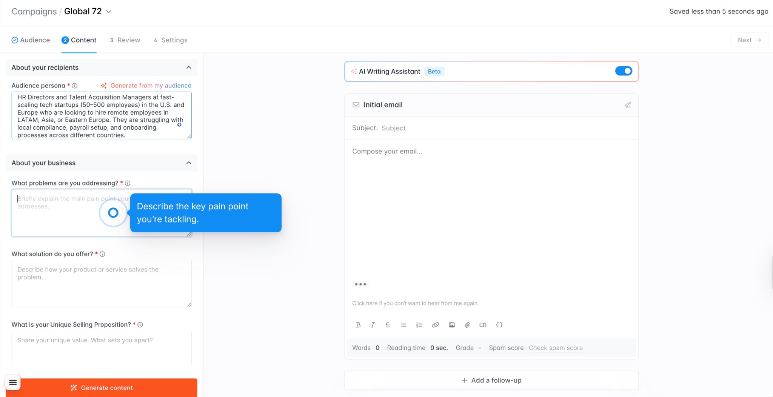Show info about Audience persona
This screenshot has height=397, width=773.
[x=75, y=86]
